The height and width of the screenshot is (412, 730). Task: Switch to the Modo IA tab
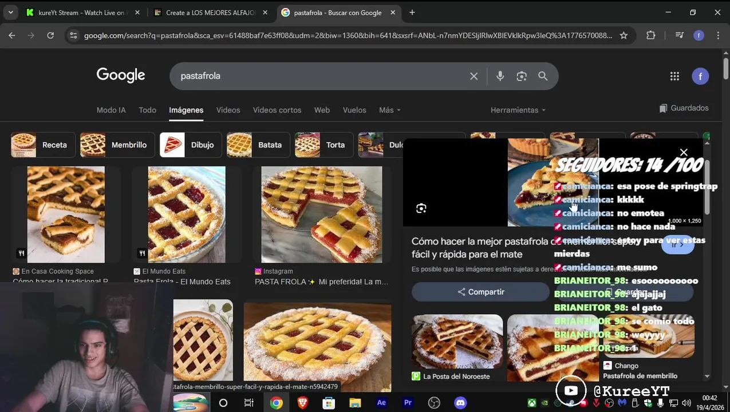(x=111, y=110)
